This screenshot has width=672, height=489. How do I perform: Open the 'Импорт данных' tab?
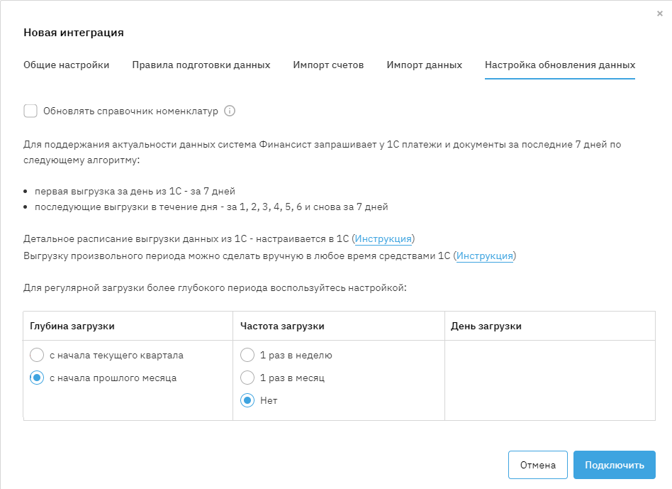(x=425, y=65)
